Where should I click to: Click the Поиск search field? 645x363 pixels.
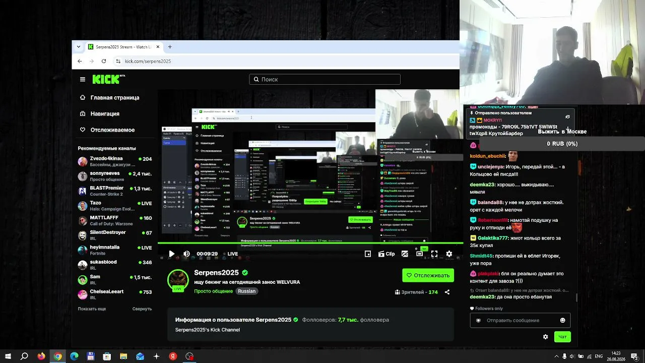[x=325, y=79]
